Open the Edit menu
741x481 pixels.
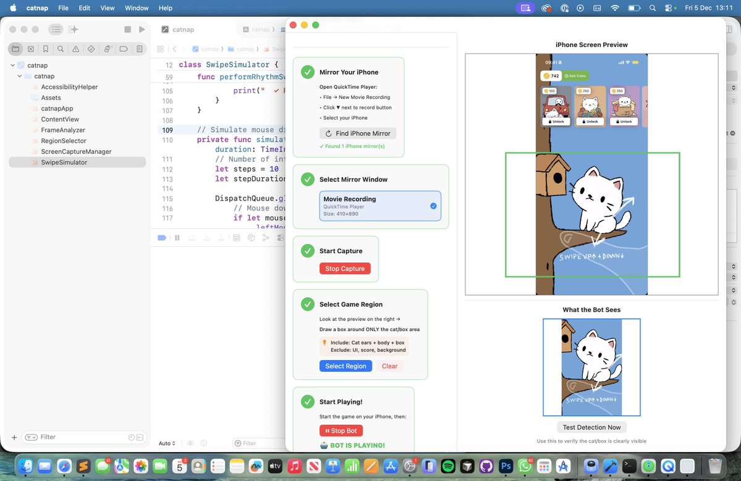pyautogui.click(x=85, y=8)
